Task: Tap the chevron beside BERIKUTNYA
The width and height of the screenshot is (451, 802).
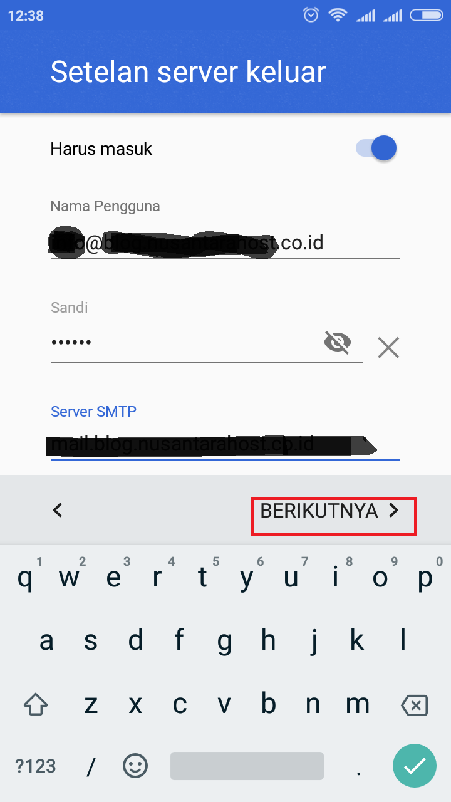Action: pos(393,511)
